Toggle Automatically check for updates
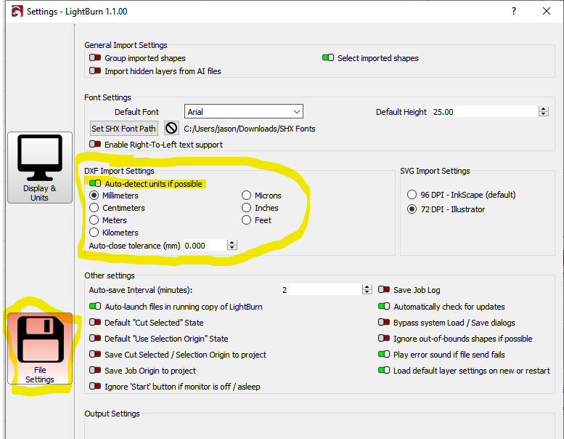The image size is (564, 439). pyautogui.click(x=384, y=306)
